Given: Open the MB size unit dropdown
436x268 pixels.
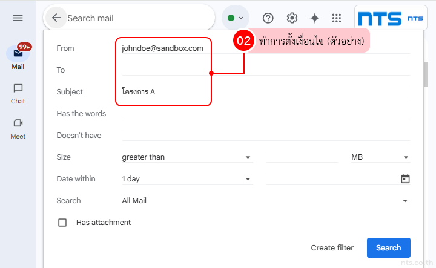Looking at the screenshot, I should pos(380,157).
